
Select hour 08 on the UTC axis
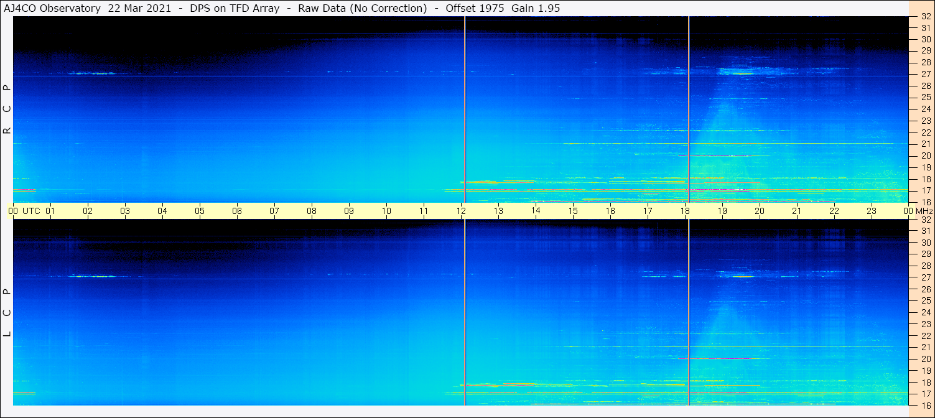coord(312,211)
